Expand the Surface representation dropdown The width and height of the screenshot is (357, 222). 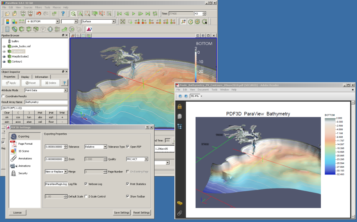114,21
